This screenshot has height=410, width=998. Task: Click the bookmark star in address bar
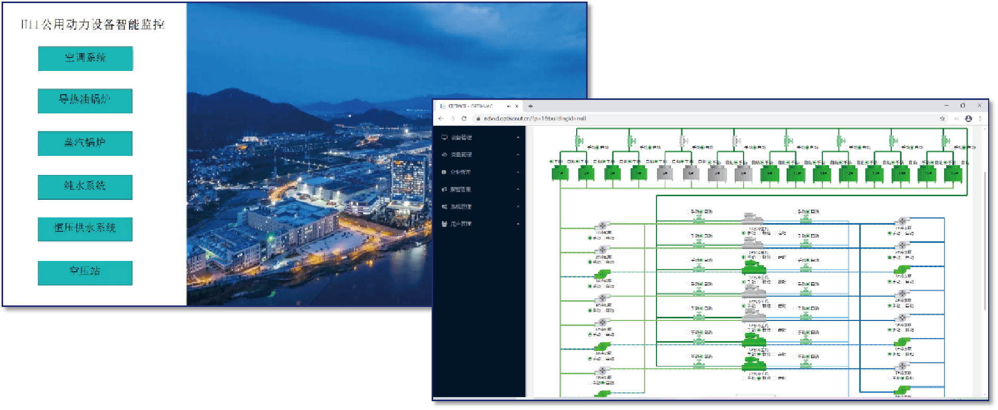pos(942,119)
